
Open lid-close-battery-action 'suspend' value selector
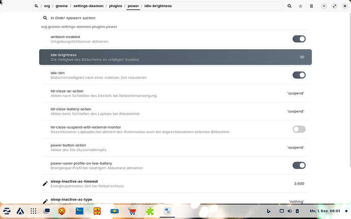click(296, 111)
